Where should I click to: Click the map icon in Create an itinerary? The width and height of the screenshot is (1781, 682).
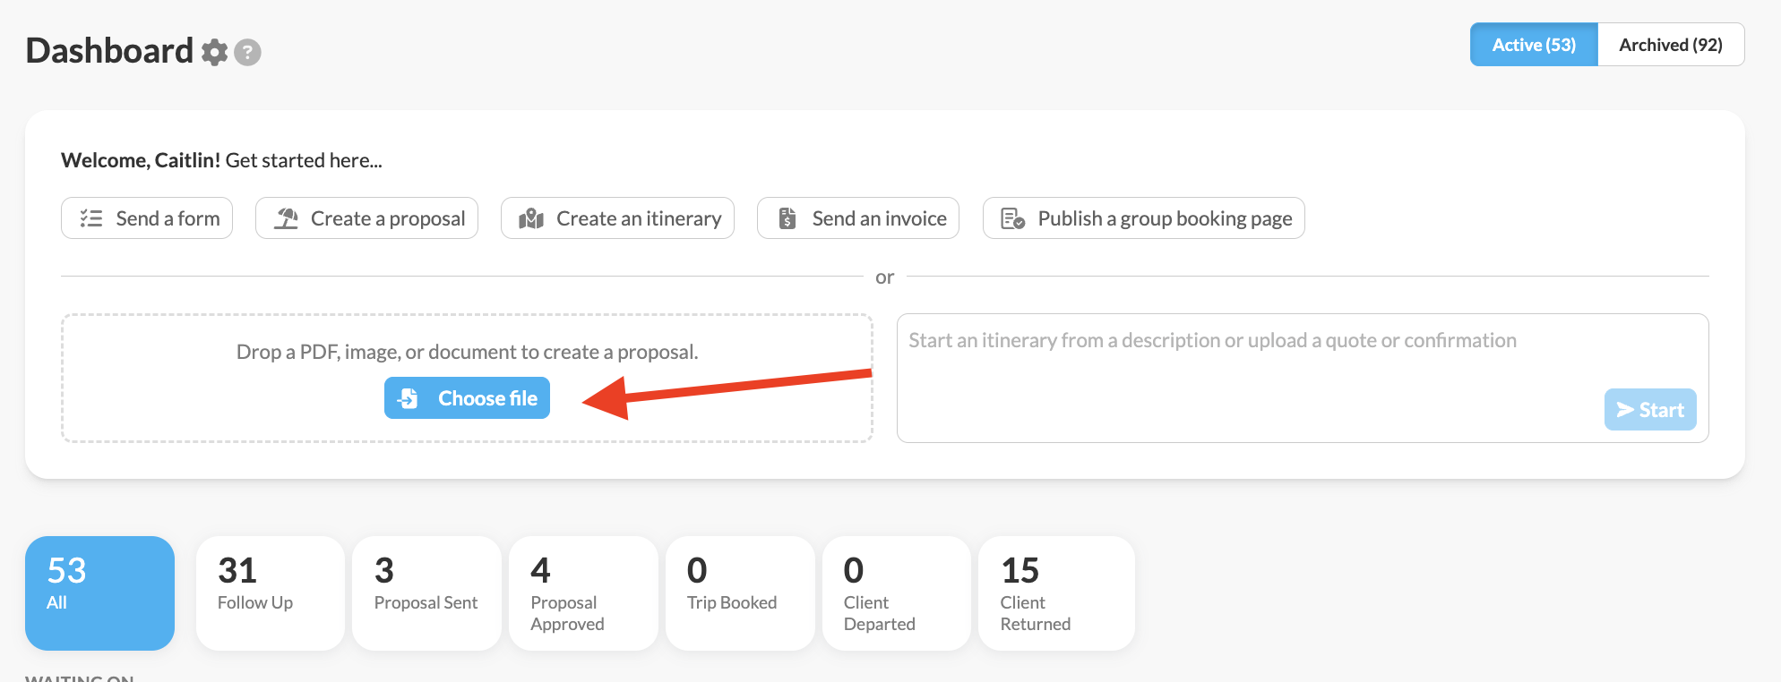click(531, 218)
